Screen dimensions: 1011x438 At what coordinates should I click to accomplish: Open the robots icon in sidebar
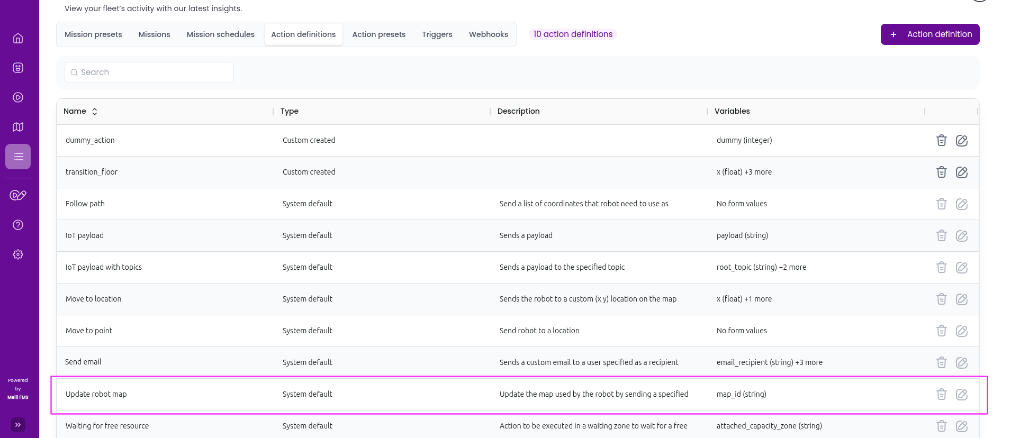18,68
